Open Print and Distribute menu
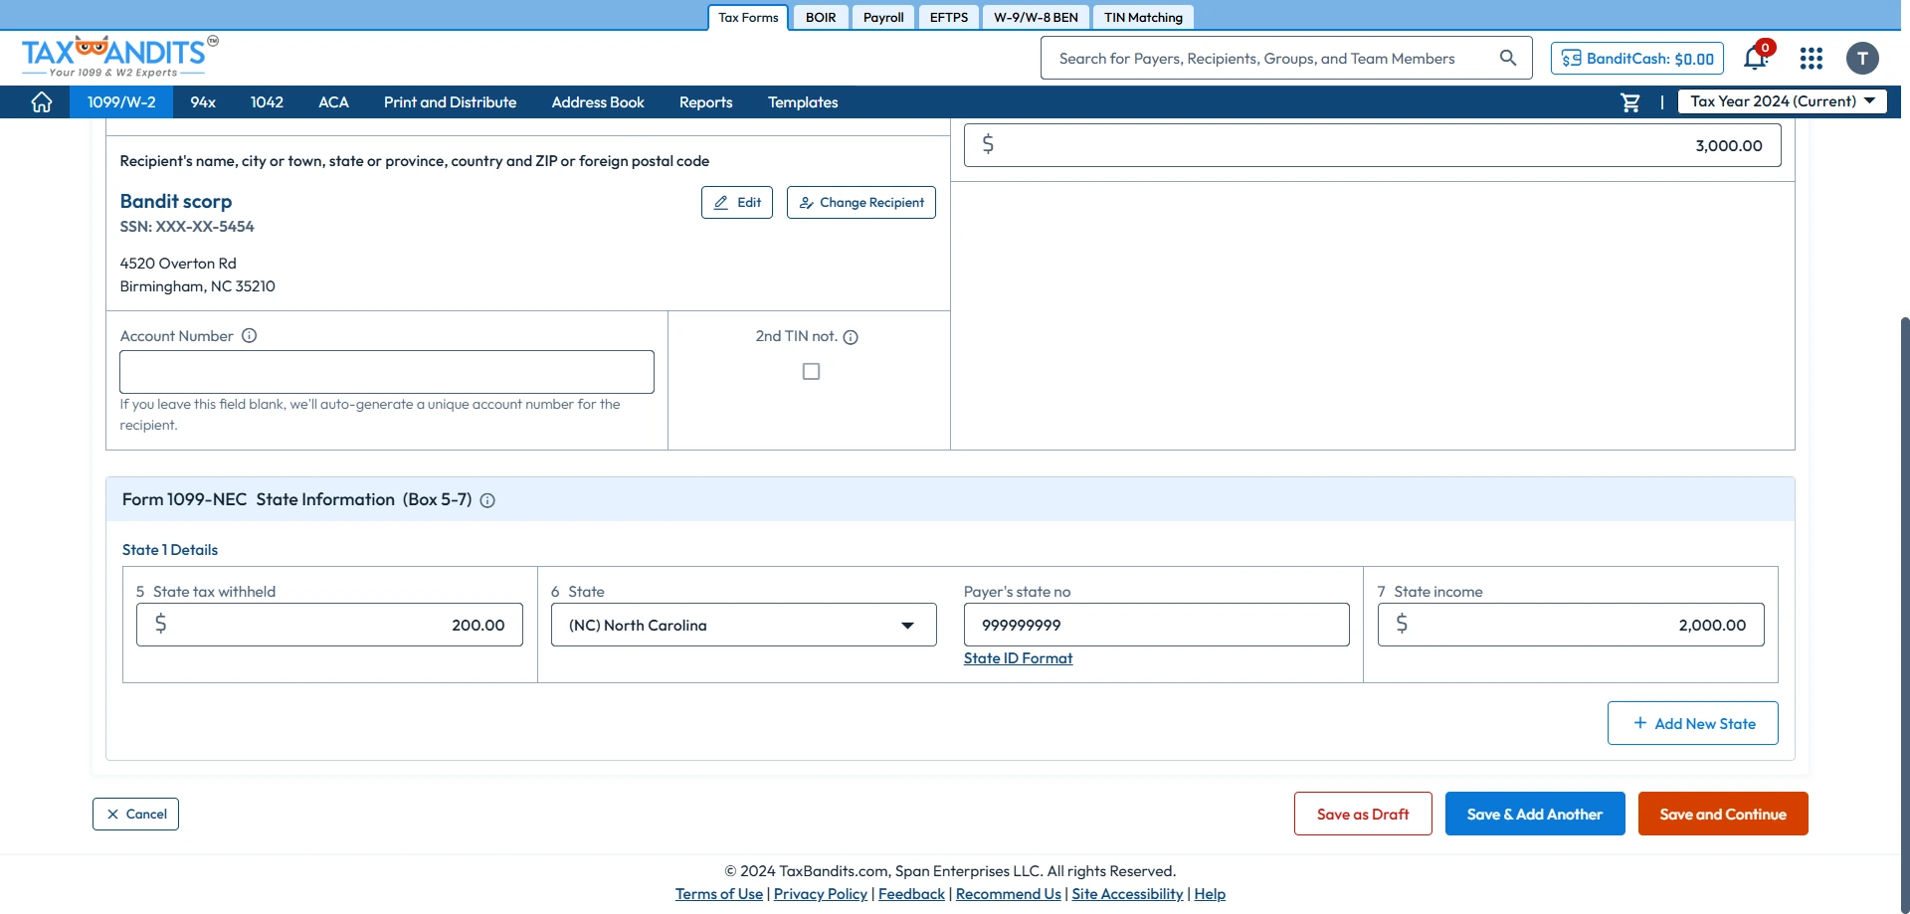This screenshot has height=914, width=1910. [x=450, y=102]
